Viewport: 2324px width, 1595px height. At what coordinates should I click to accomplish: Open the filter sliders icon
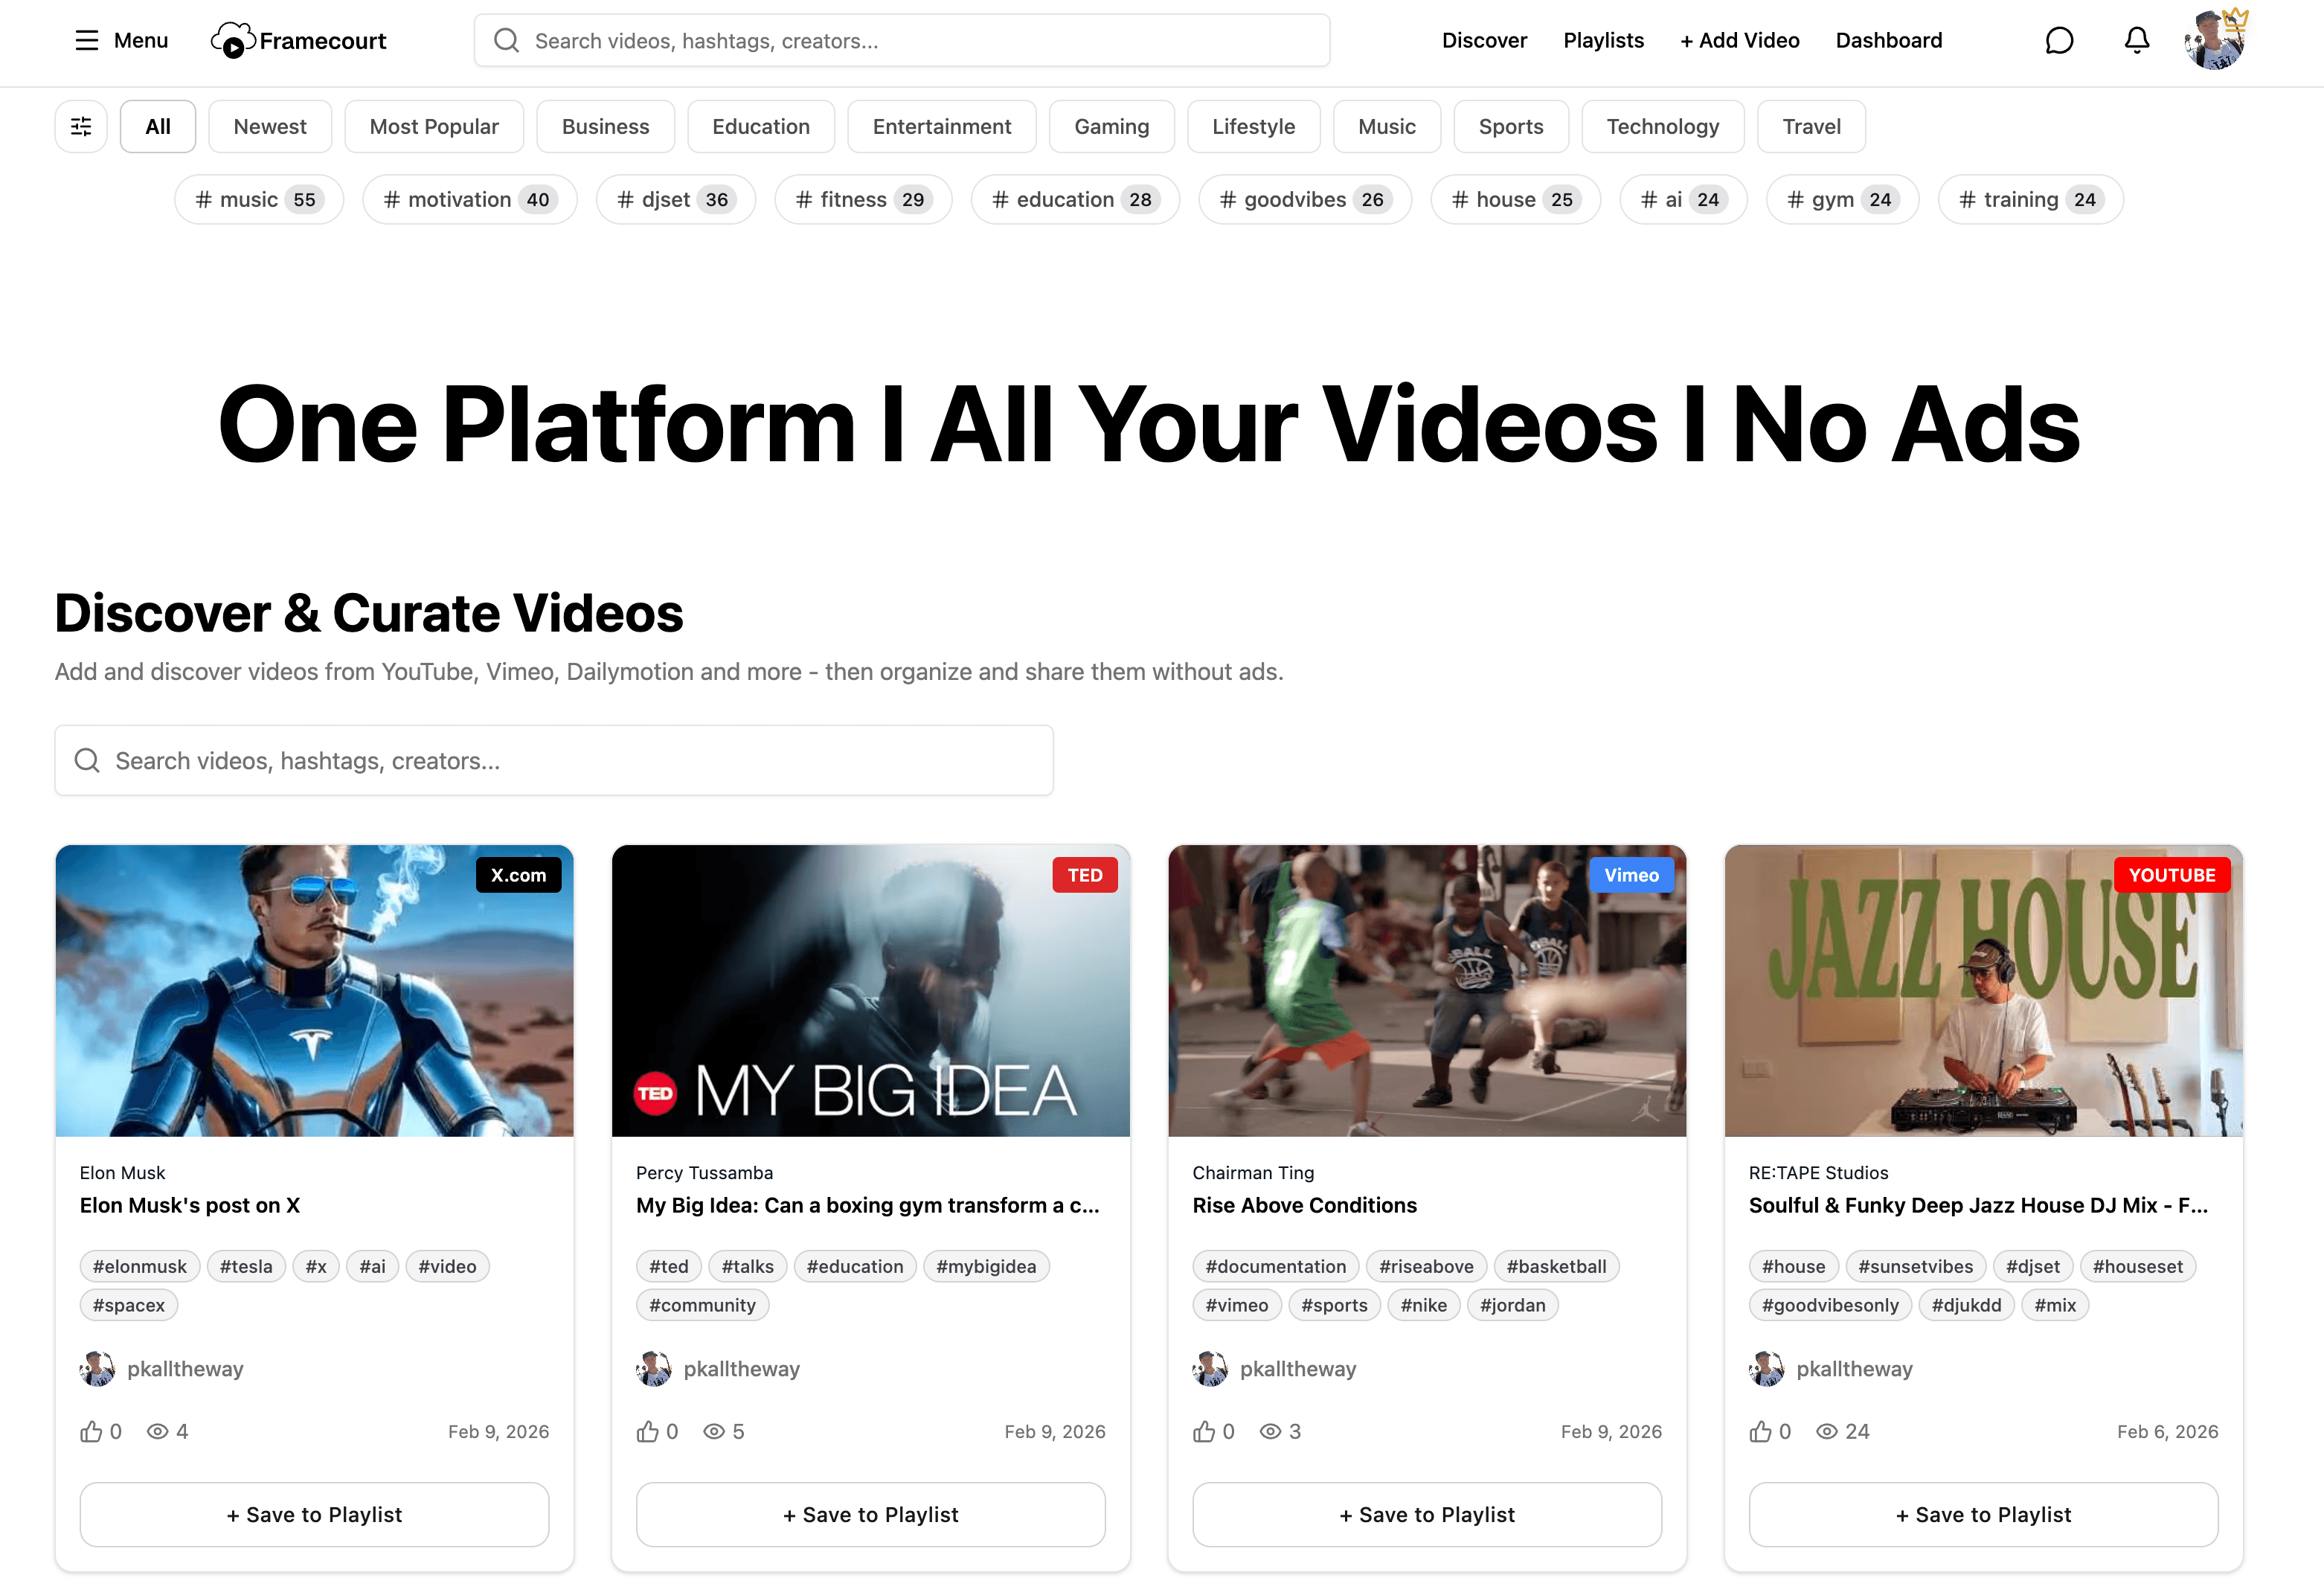click(81, 126)
